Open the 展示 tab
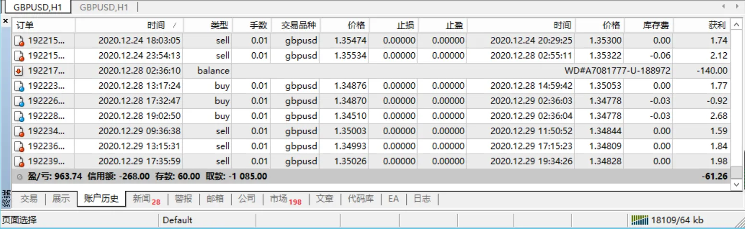Screen dimensions: 745x229 (61, 198)
